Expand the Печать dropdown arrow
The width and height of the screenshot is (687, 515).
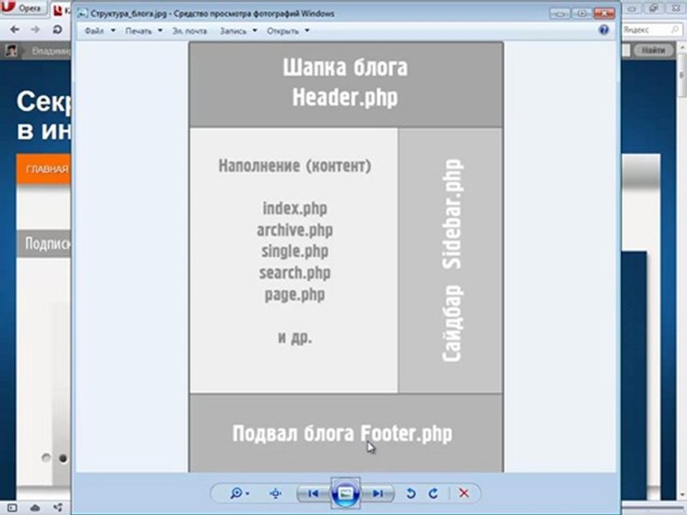(x=160, y=31)
